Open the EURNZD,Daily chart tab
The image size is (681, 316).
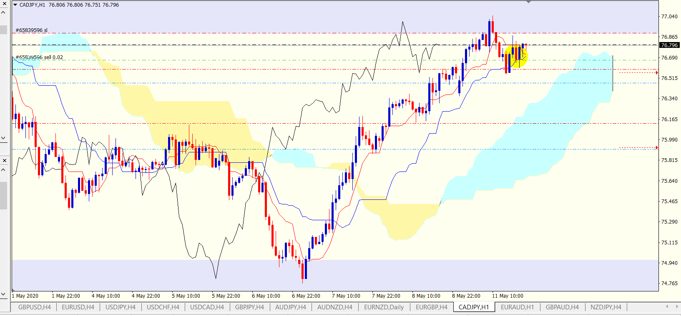click(384, 307)
